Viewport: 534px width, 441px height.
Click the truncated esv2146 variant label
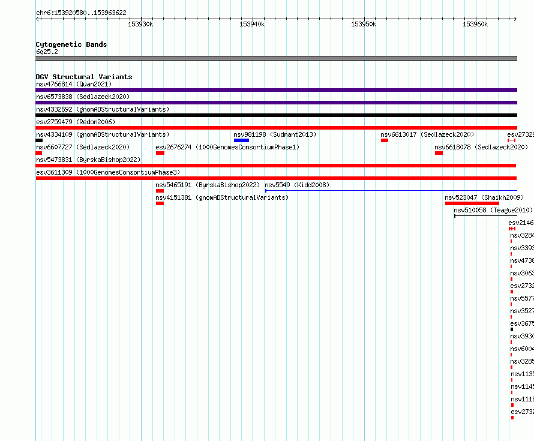click(521, 223)
